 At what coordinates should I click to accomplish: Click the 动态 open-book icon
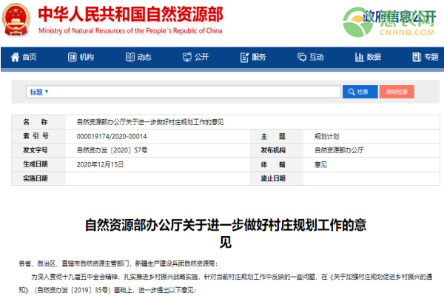(129, 57)
